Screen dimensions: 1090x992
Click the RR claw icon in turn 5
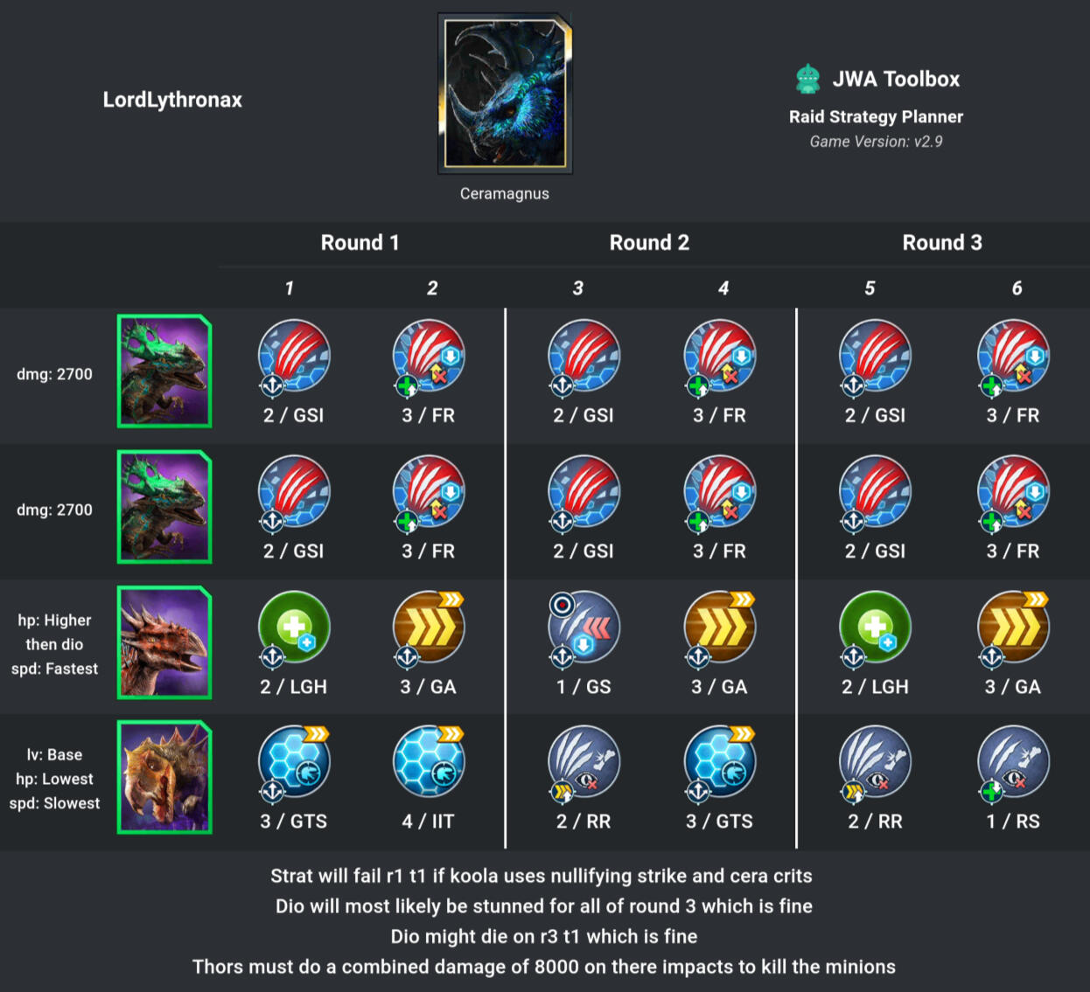coord(875,761)
